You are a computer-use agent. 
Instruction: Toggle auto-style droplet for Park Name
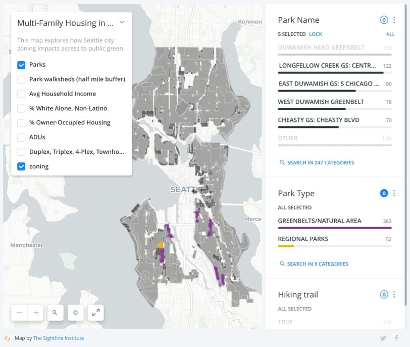[x=384, y=20]
